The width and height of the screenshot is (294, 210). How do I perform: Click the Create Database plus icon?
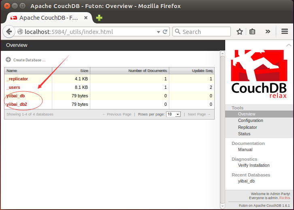coord(9,60)
